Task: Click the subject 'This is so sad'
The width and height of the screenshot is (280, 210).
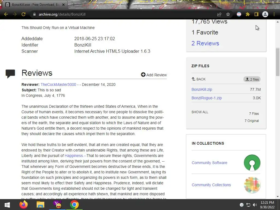Action: [49, 90]
